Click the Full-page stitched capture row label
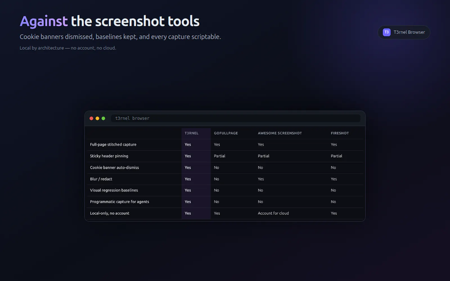Image resolution: width=450 pixels, height=281 pixels. (113, 144)
